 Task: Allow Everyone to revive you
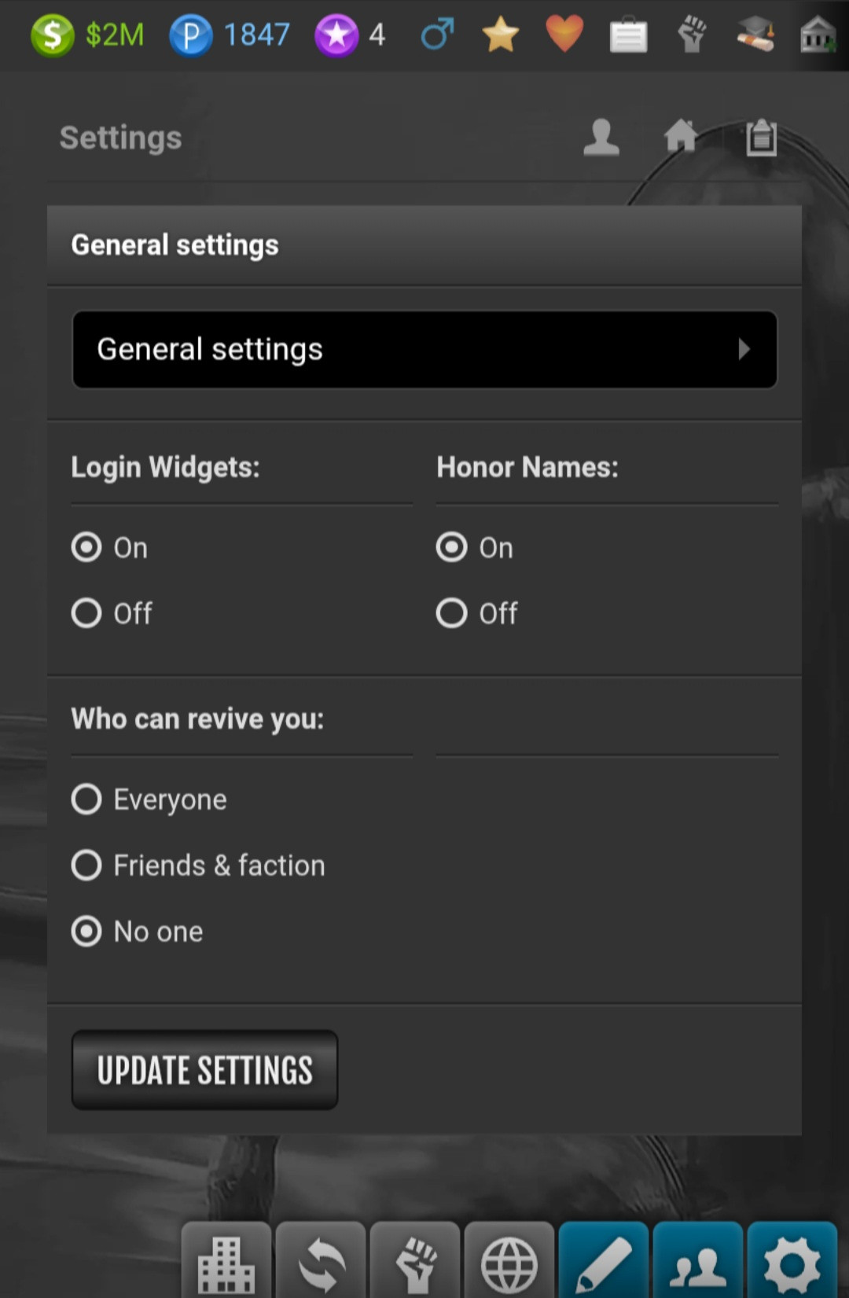pos(86,800)
